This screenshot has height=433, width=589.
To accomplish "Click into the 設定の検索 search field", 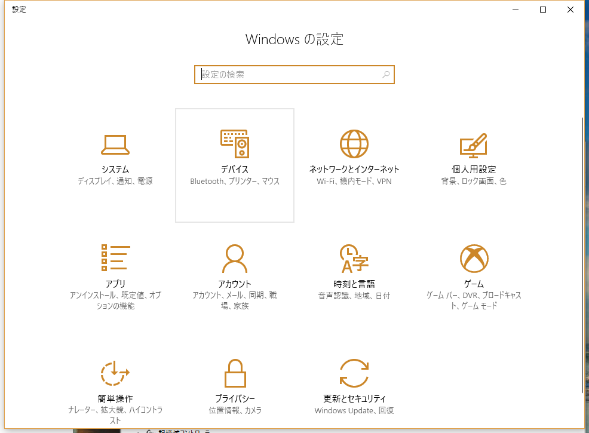I will tap(294, 75).
